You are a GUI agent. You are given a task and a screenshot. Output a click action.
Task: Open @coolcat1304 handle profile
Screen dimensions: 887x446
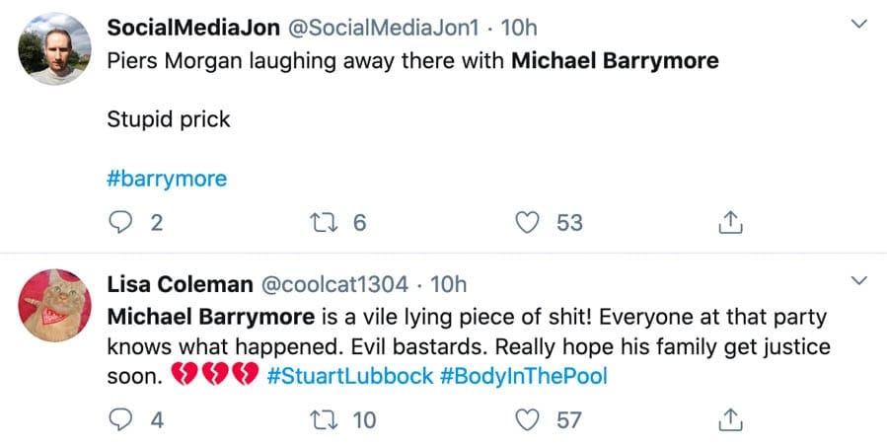(333, 285)
